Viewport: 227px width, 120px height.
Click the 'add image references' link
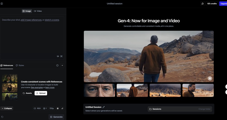(x=31, y=20)
